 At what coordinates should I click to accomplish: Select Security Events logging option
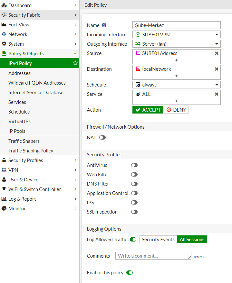(x=158, y=239)
